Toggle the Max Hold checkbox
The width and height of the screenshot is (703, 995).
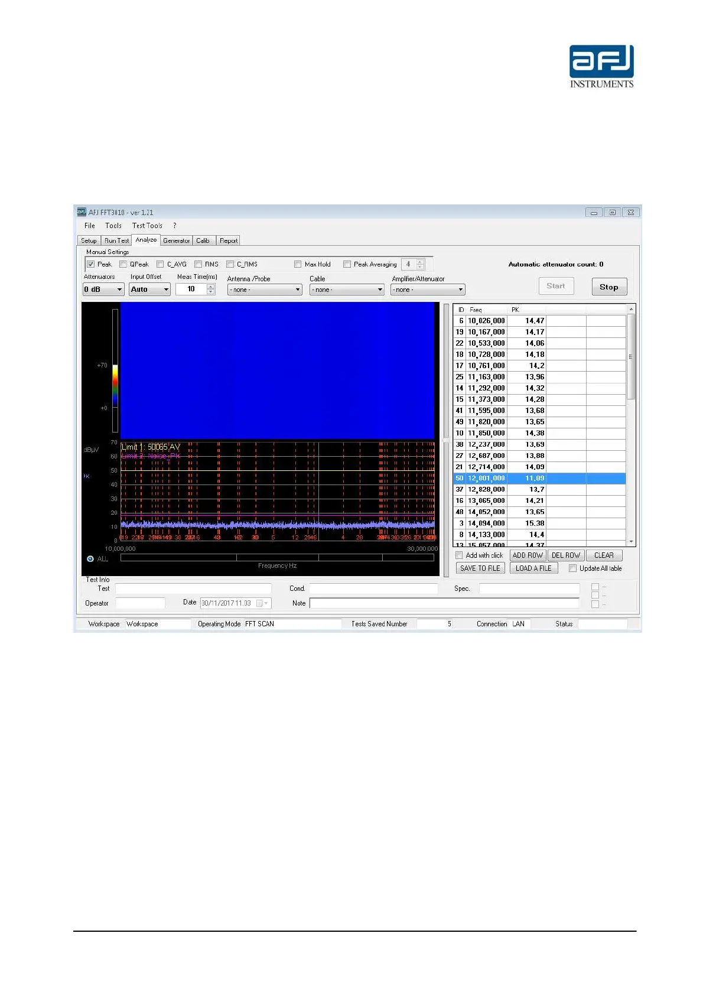tap(298, 265)
